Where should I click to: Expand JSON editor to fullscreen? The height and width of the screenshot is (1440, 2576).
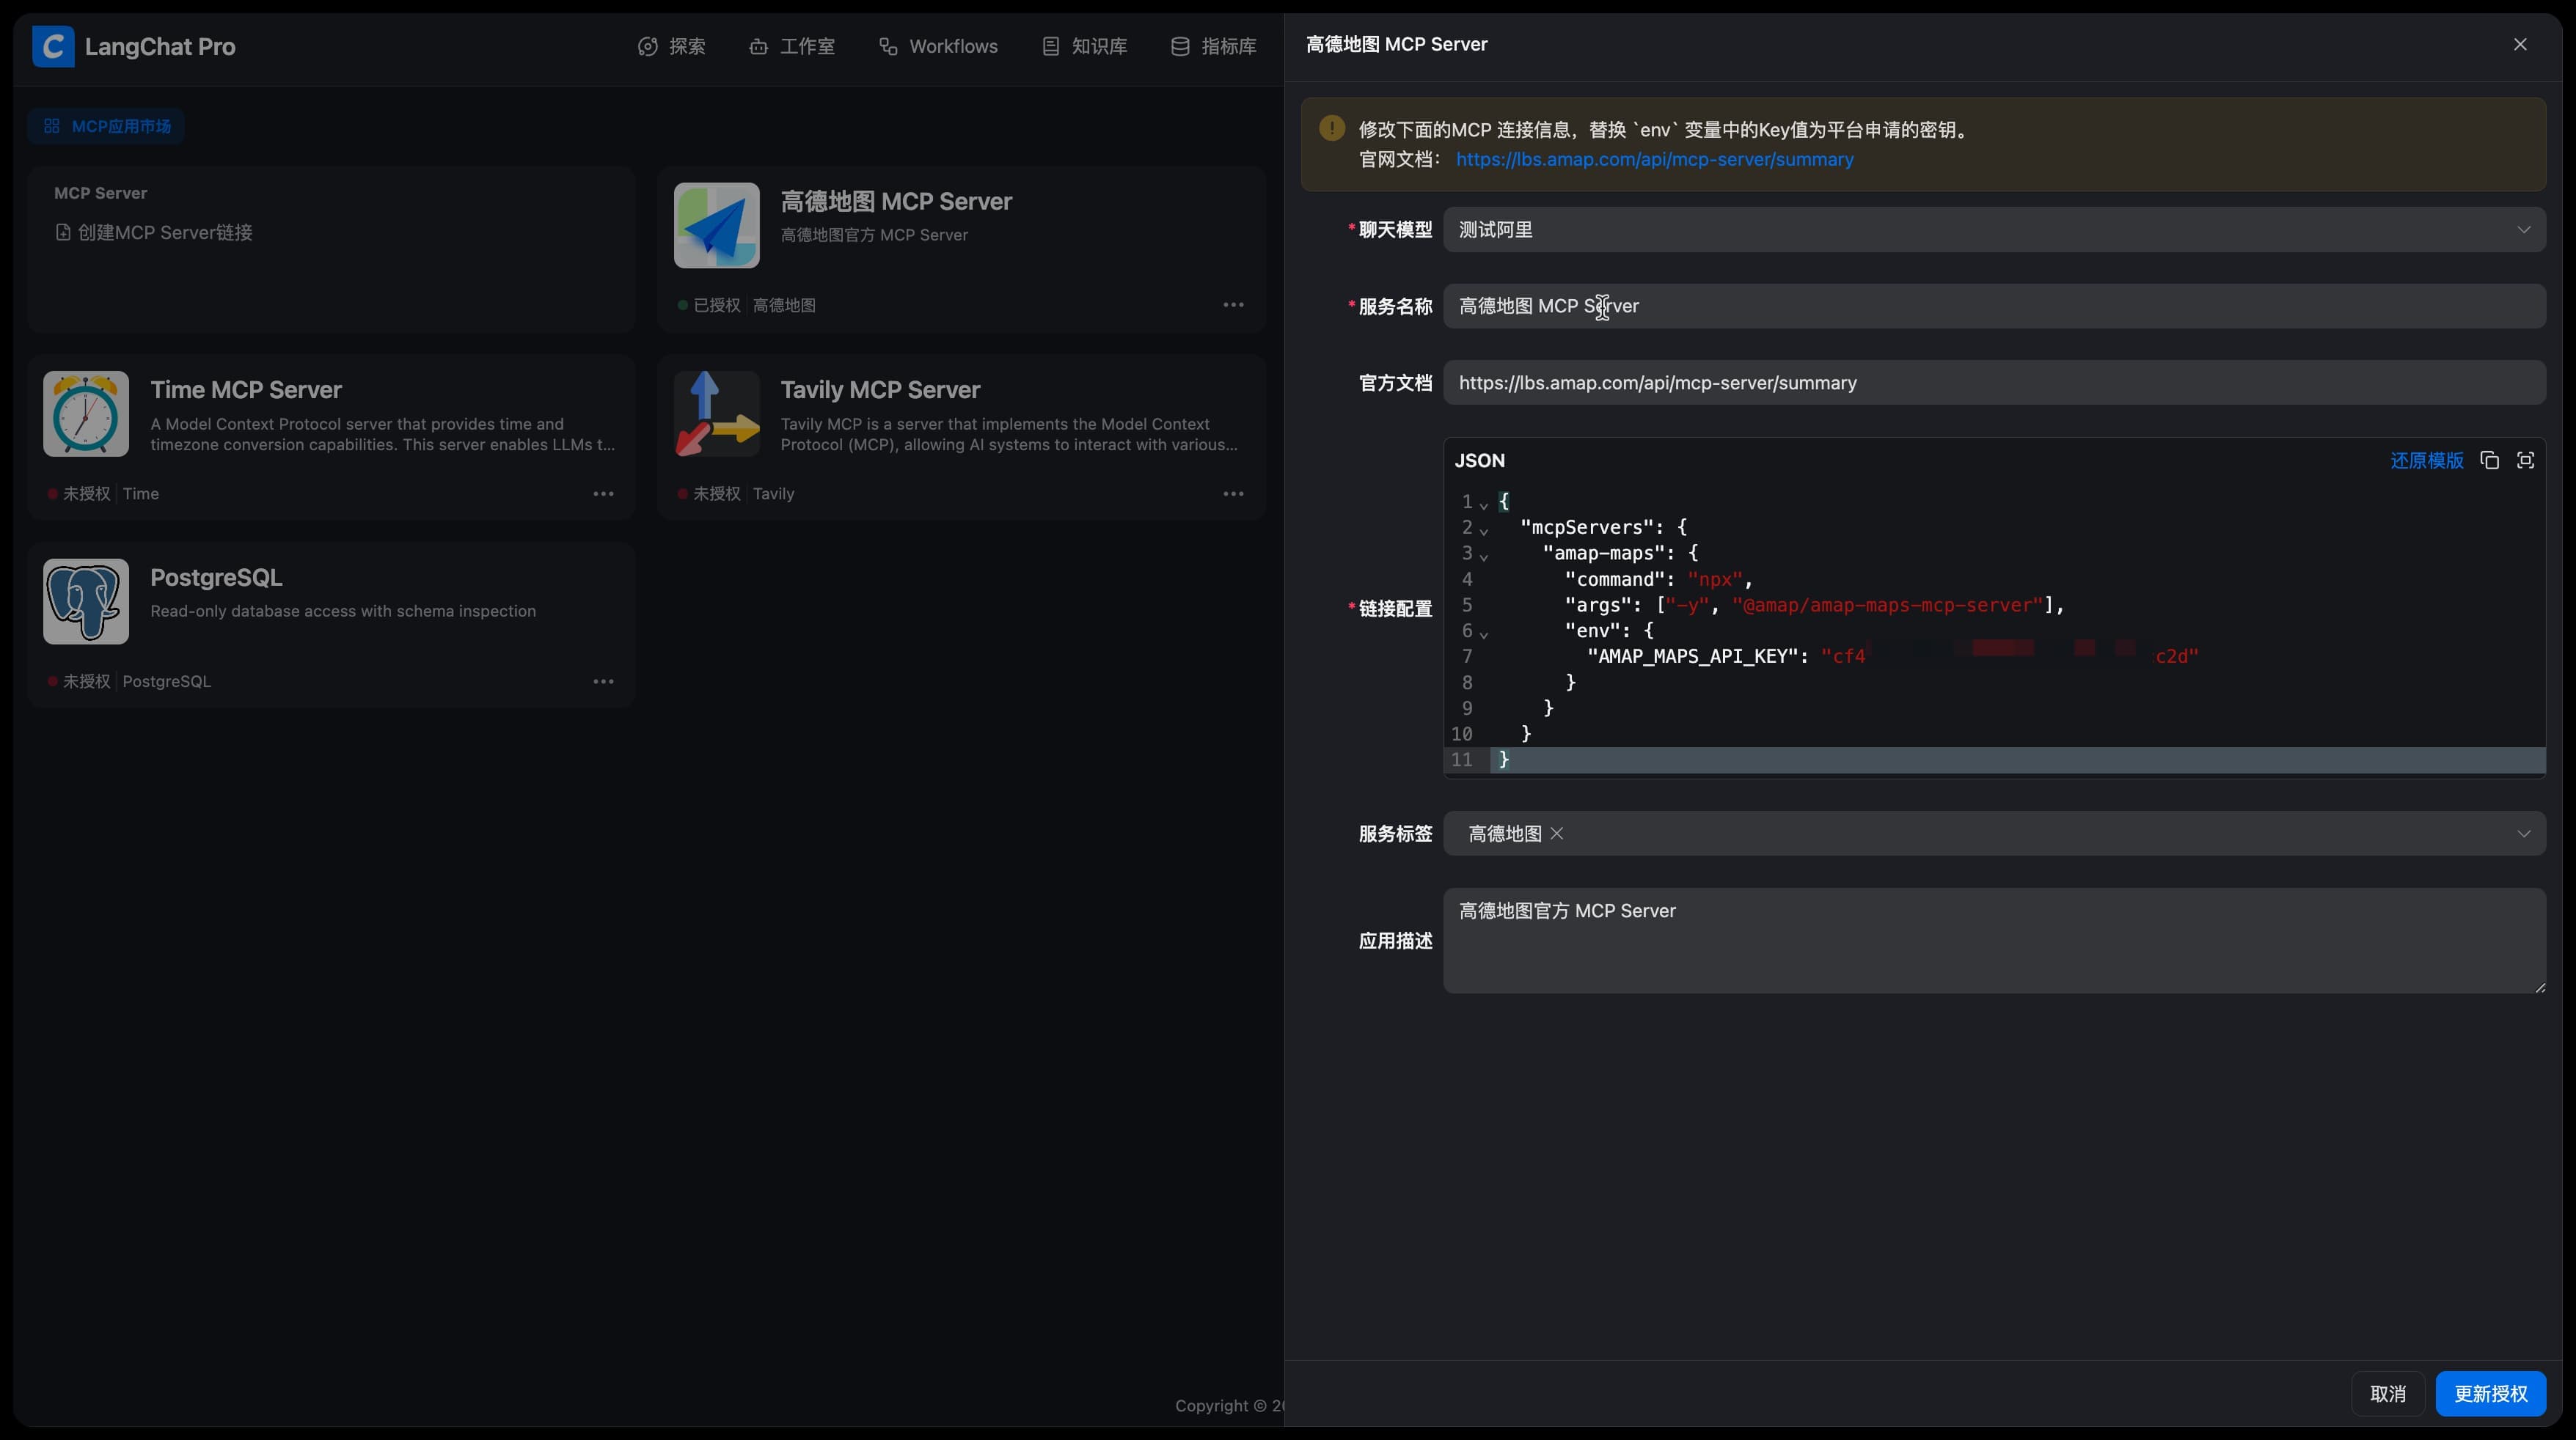point(2525,460)
